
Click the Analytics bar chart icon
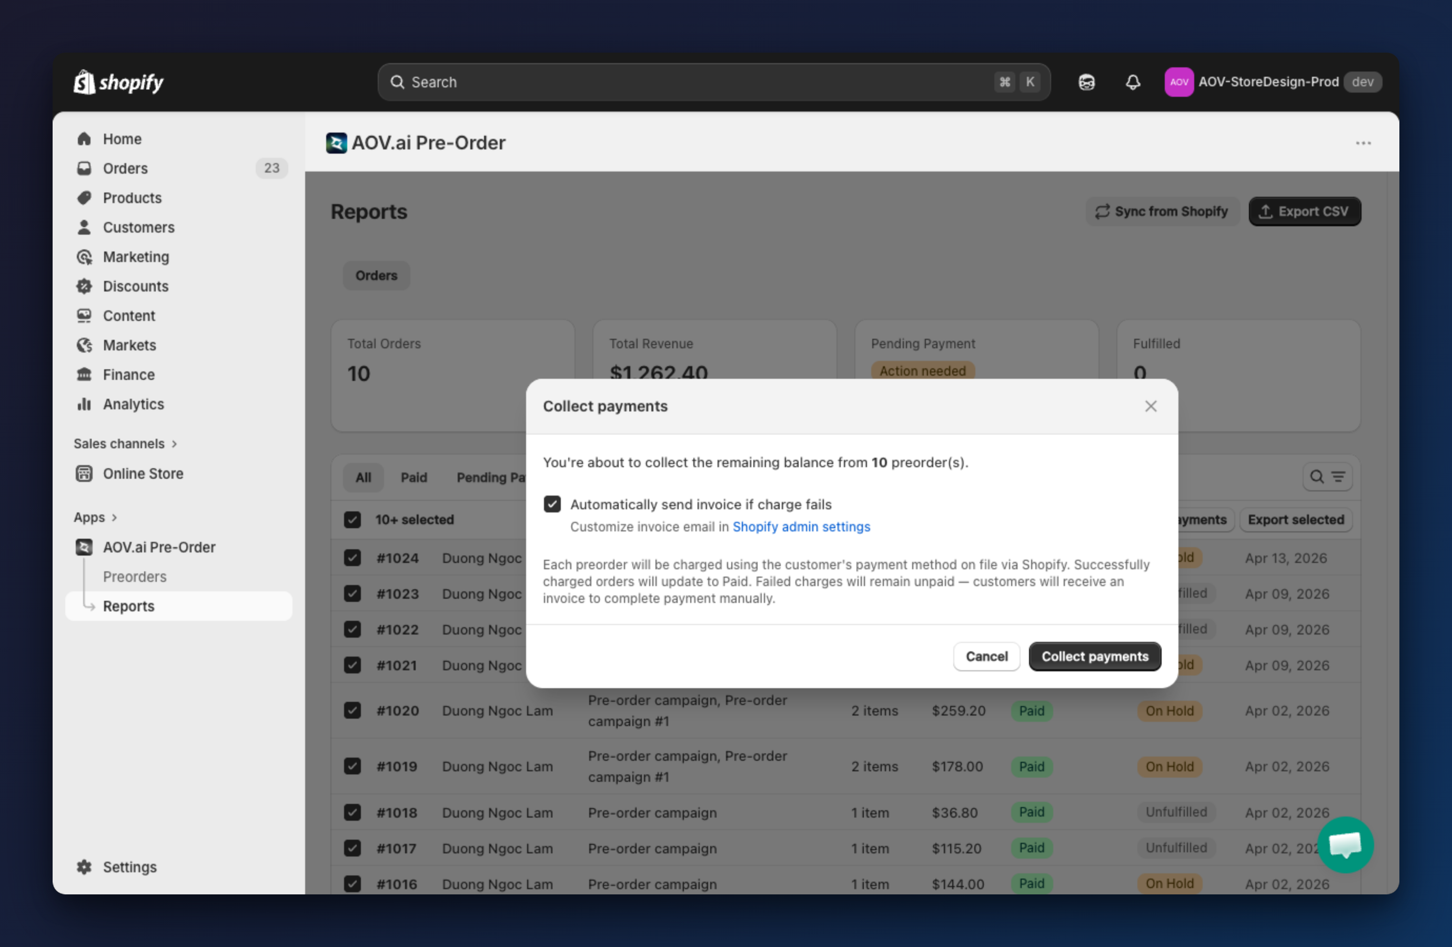pyautogui.click(x=84, y=404)
